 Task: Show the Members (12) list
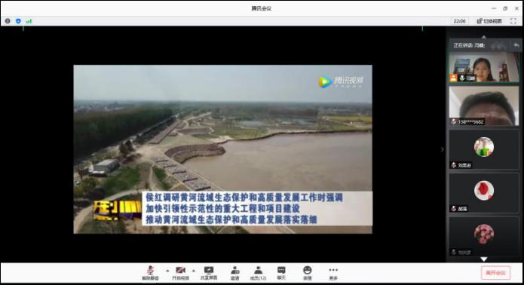258,273
